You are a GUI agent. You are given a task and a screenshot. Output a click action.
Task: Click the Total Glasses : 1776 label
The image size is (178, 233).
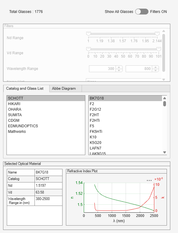[26, 12]
